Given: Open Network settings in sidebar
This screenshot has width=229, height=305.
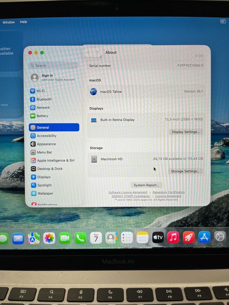Looking at the screenshot, I should click(x=40, y=108).
